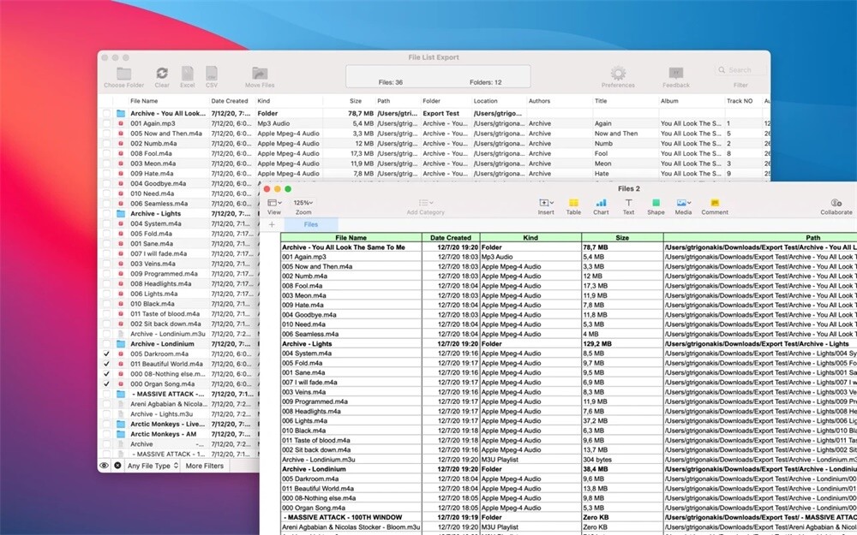Select the Files sheet tab
The width and height of the screenshot is (857, 535).
(311, 224)
